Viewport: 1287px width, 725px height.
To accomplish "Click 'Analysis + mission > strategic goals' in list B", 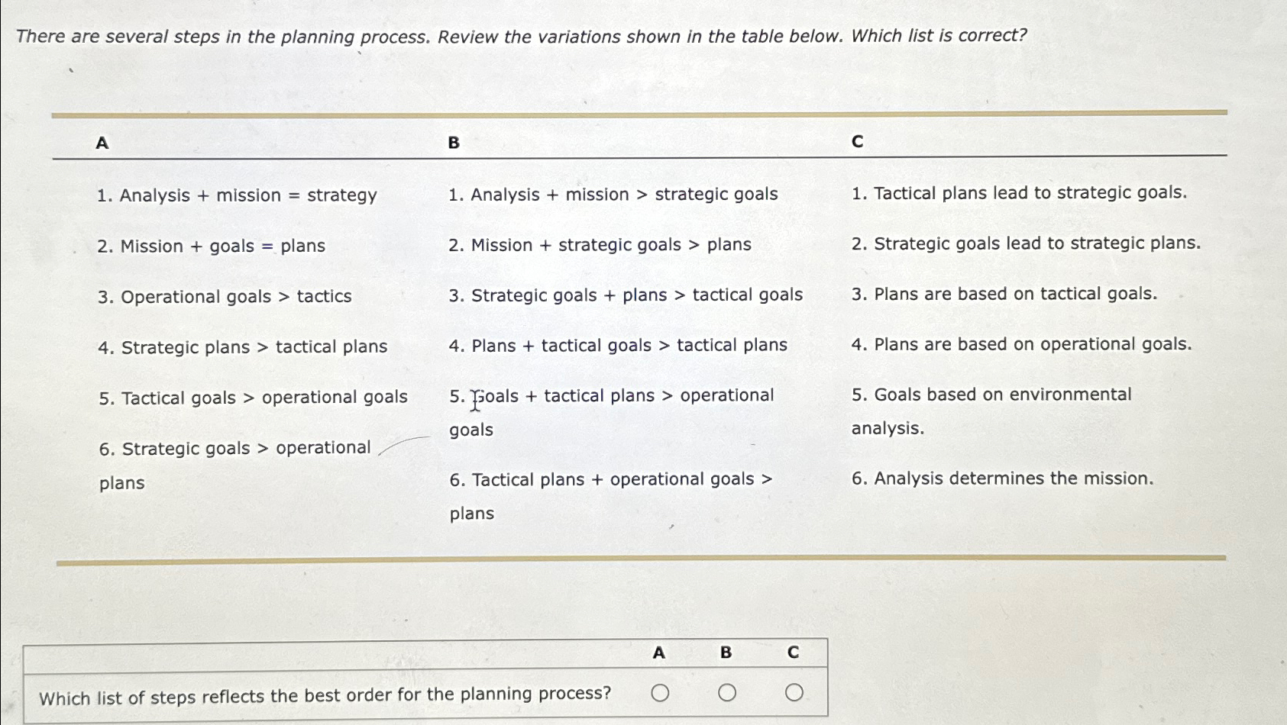I will pos(613,195).
